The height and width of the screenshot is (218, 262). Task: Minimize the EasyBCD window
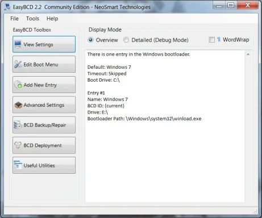[x=219, y=5]
